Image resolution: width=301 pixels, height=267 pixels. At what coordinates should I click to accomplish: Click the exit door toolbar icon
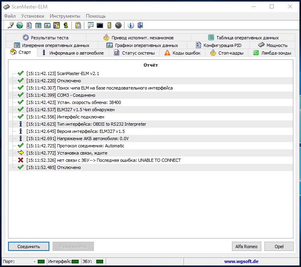click(x=140, y=25)
